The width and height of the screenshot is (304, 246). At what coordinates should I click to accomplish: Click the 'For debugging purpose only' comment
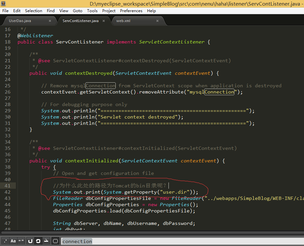(x=84, y=105)
